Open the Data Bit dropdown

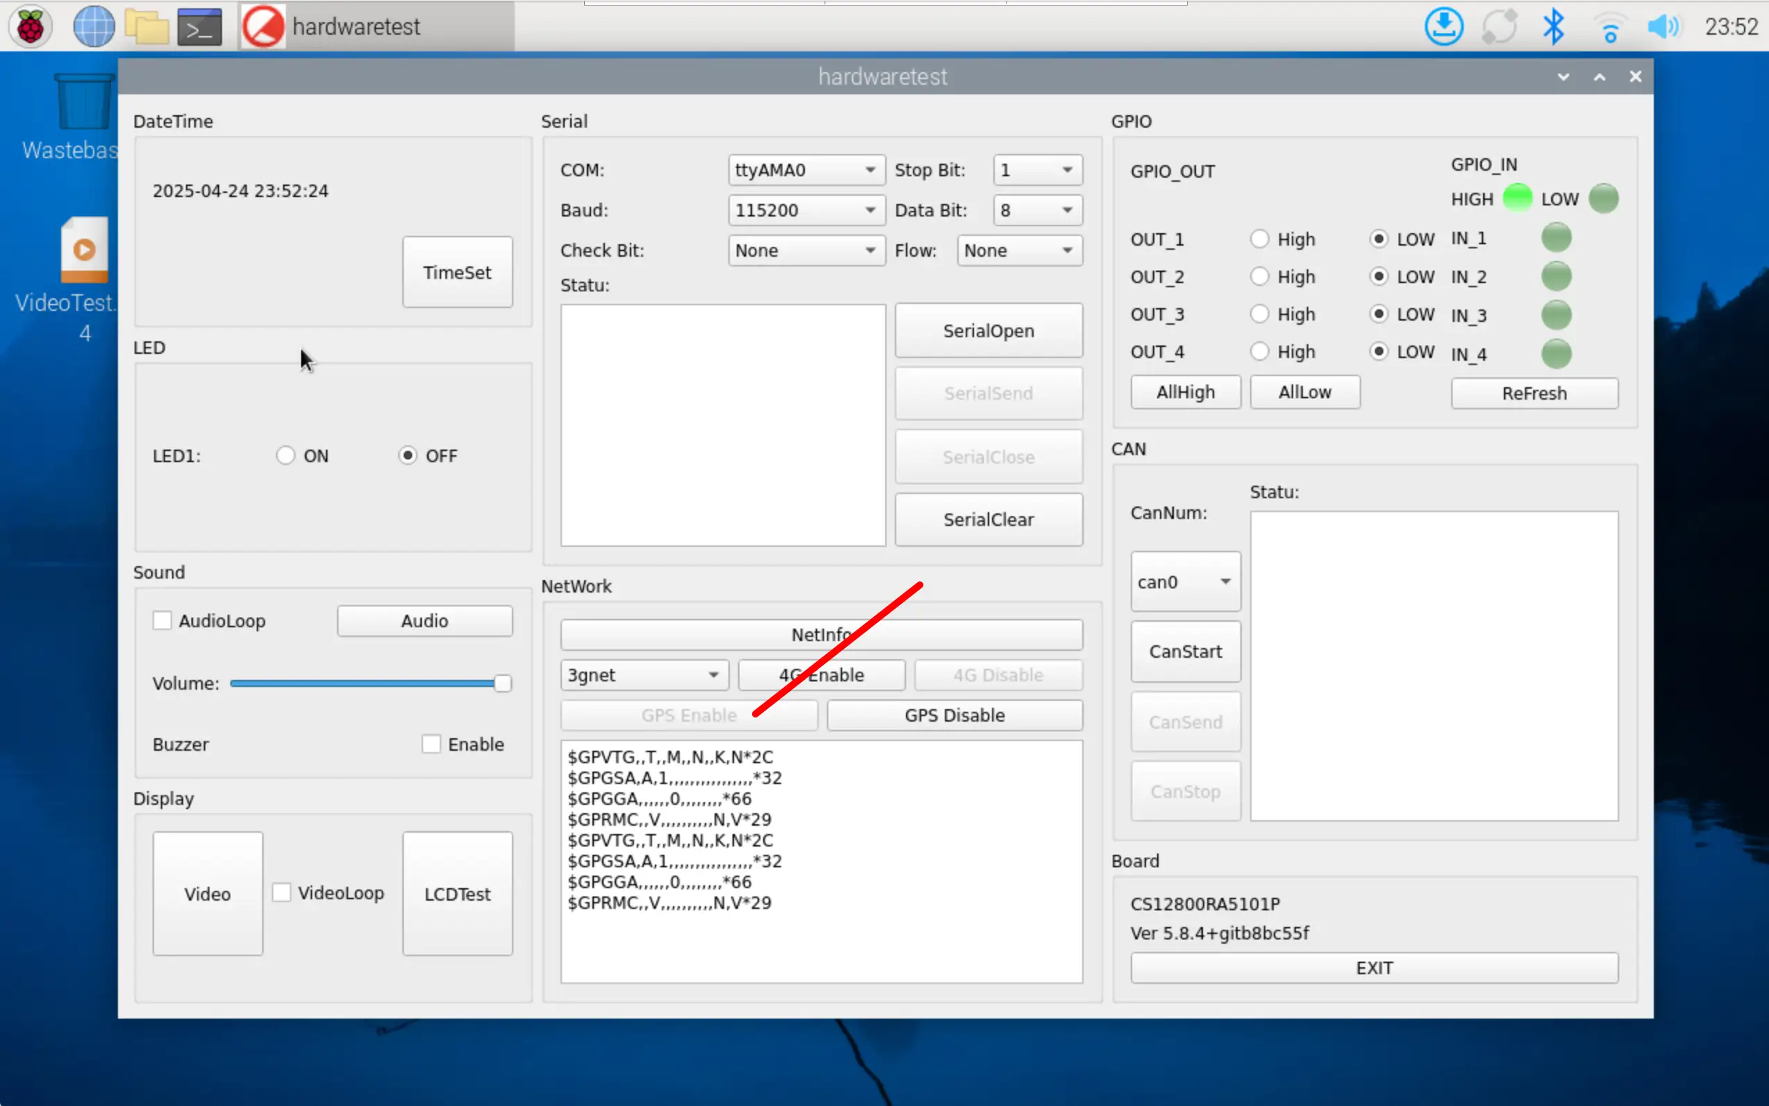point(1037,210)
